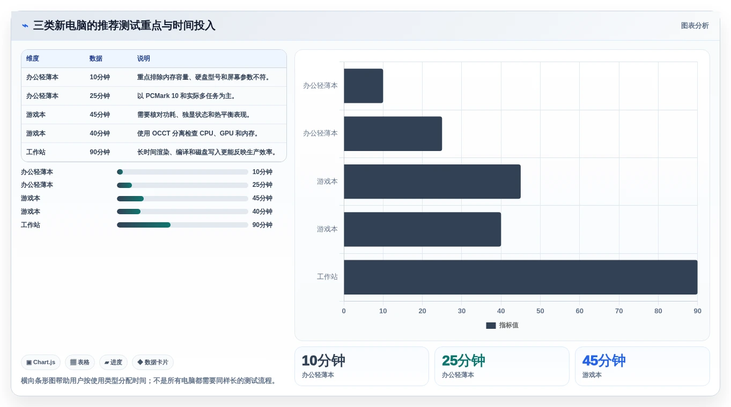This screenshot has height=407, width=731.
Task: Select the Chart.js chip
Action: point(41,363)
